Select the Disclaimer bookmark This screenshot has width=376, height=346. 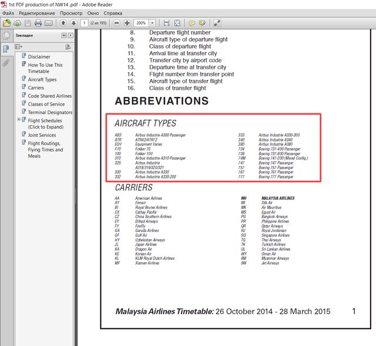pos(39,57)
